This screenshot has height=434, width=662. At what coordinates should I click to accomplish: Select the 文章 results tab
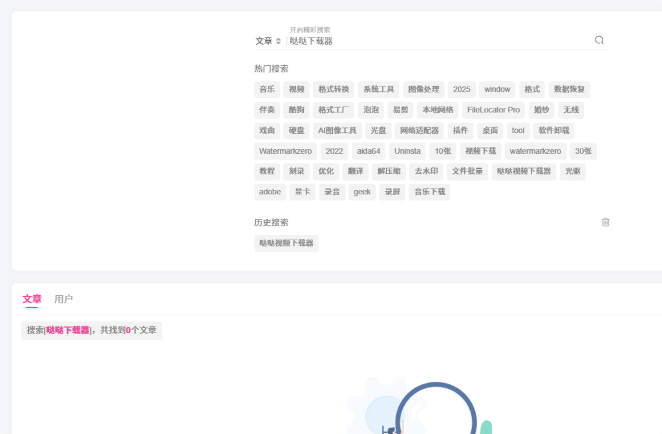pyautogui.click(x=32, y=299)
